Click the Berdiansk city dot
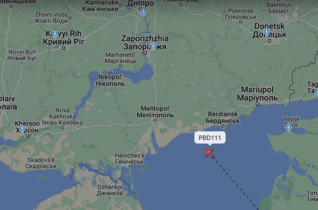 (x=223, y=126)
